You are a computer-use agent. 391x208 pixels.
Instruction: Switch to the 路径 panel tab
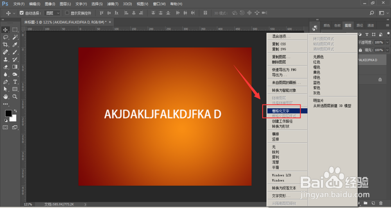360,25
